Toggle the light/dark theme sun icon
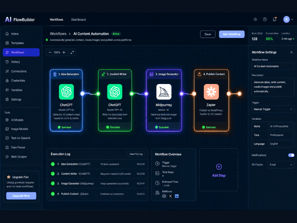Screen dimensions: 297x223 pyautogui.click(x=255, y=19)
